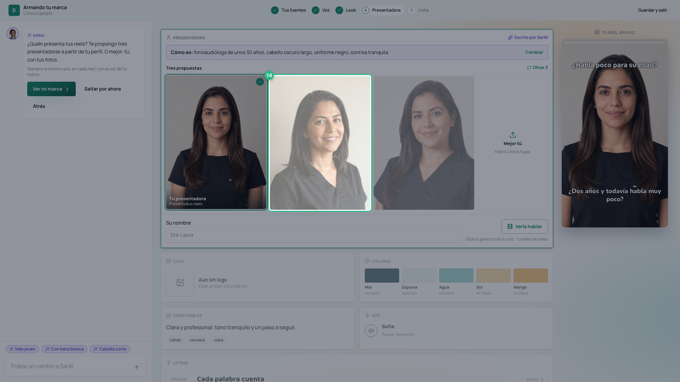Go to Voz step
Image resolution: width=680 pixels, height=382 pixels.
(321, 10)
